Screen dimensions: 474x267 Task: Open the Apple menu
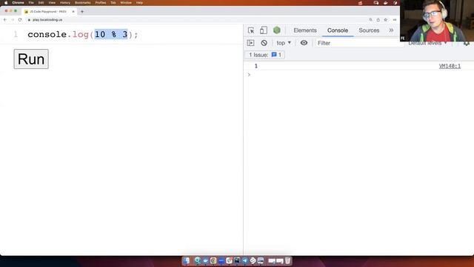[x=6, y=2]
